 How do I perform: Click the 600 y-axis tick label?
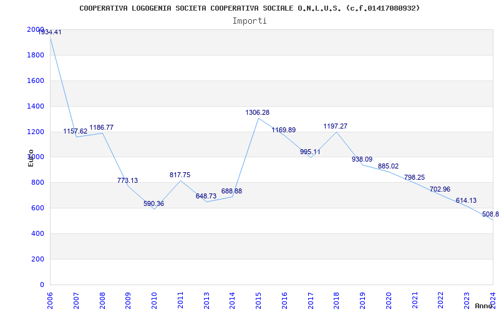[37, 208]
